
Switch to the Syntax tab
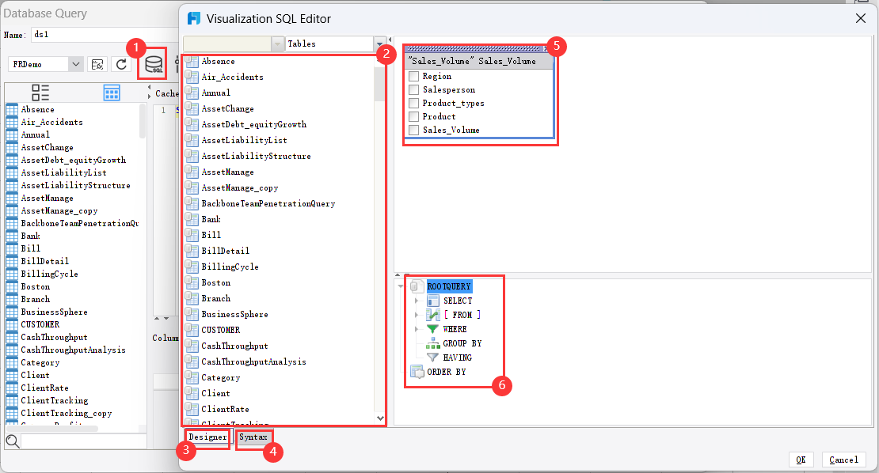(x=253, y=437)
